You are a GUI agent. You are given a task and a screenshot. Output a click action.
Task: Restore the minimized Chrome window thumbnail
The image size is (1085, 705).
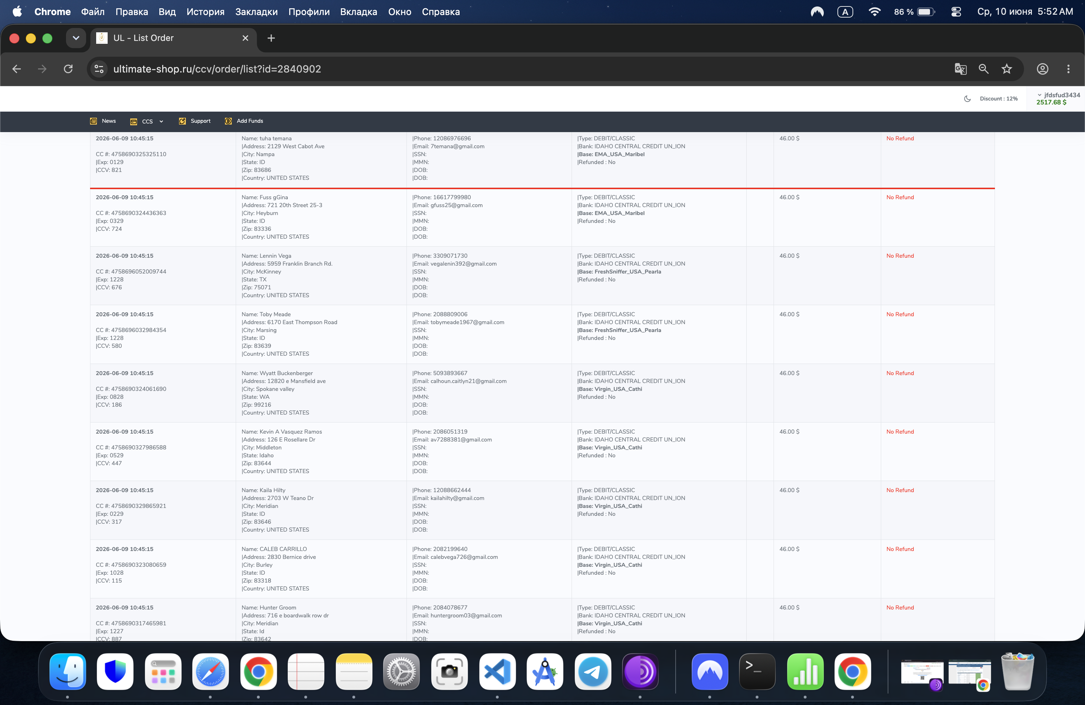click(969, 672)
